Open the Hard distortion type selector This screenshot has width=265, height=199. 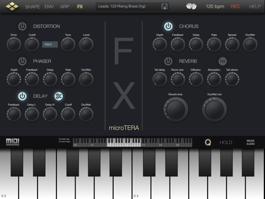(50, 44)
